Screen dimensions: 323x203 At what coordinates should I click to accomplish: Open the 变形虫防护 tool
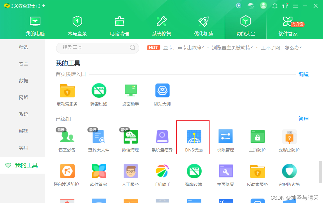coord(289,137)
